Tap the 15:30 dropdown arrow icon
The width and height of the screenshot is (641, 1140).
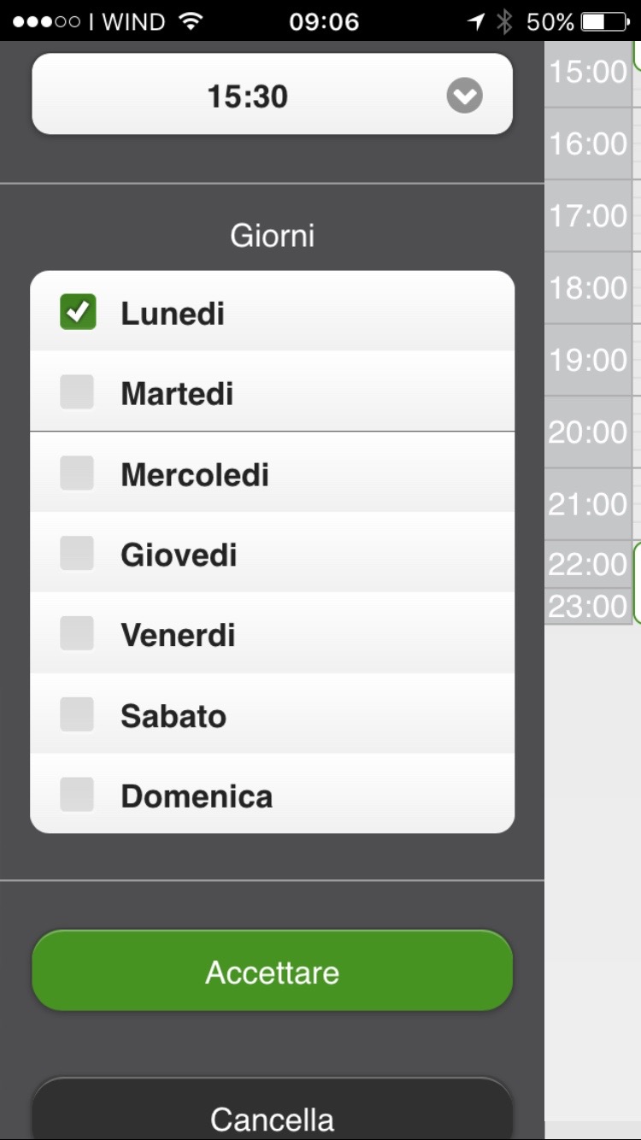click(464, 97)
